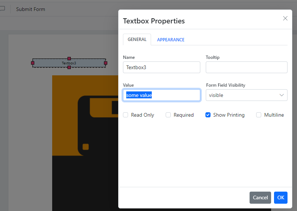Switch to the GENERAL tab
The width and height of the screenshot is (297, 211).
pos(137,39)
